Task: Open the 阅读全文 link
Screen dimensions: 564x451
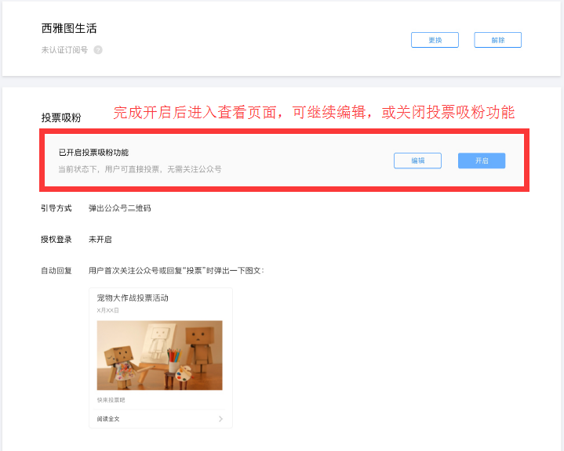Action: coord(108,419)
